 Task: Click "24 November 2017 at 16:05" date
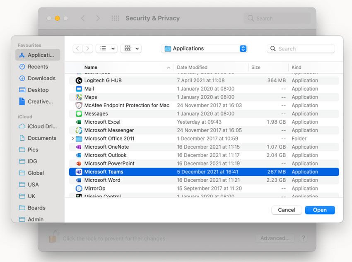[209, 130]
